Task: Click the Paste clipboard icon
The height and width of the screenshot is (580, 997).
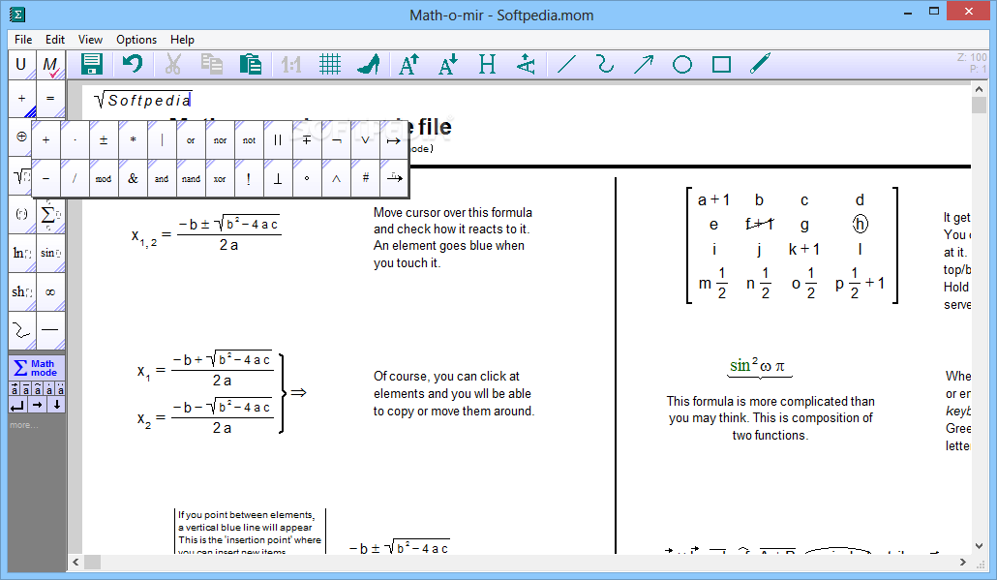Action: pyautogui.click(x=251, y=64)
